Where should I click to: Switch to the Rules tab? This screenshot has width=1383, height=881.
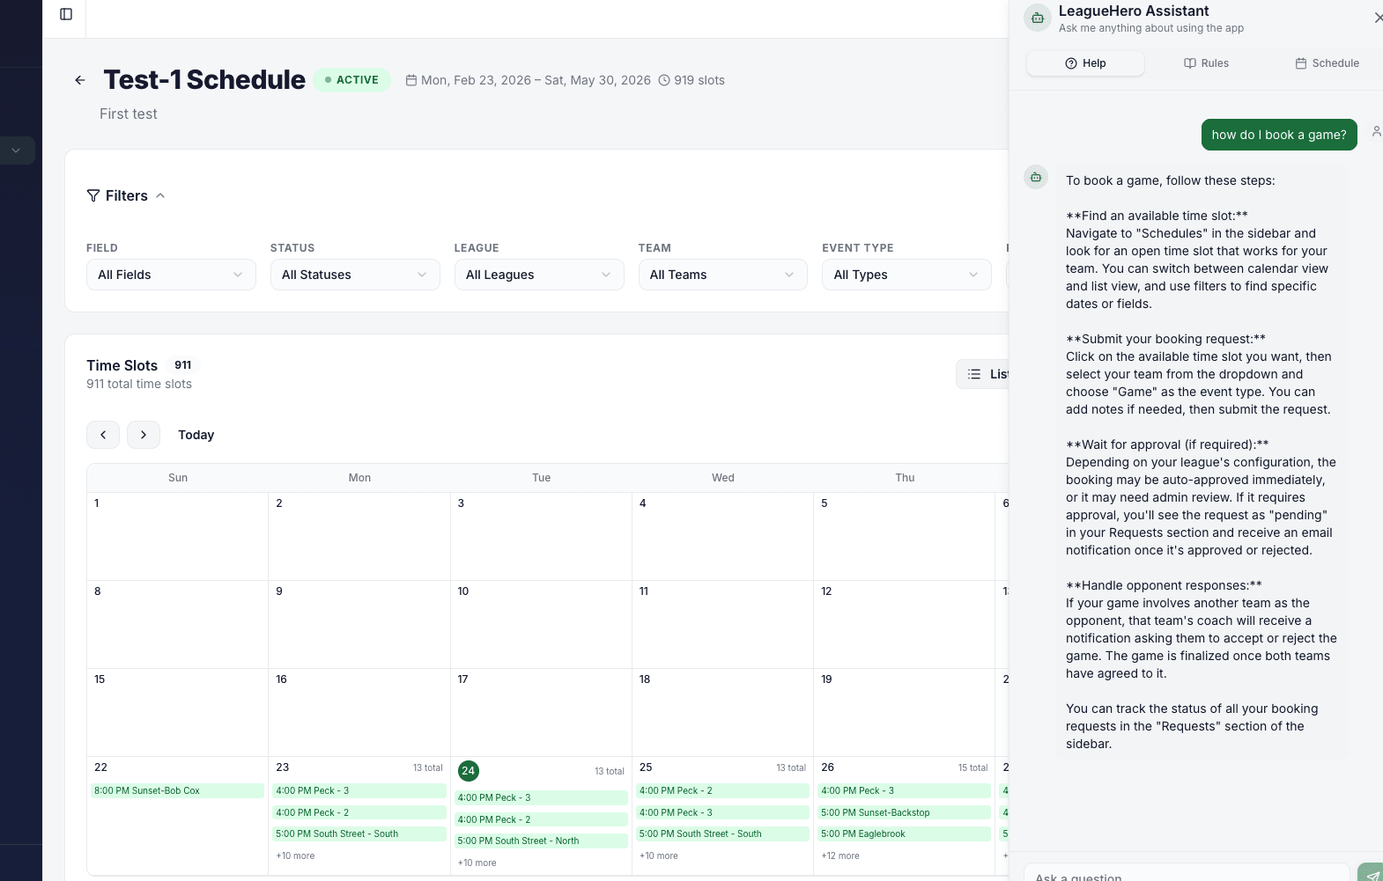(1206, 63)
